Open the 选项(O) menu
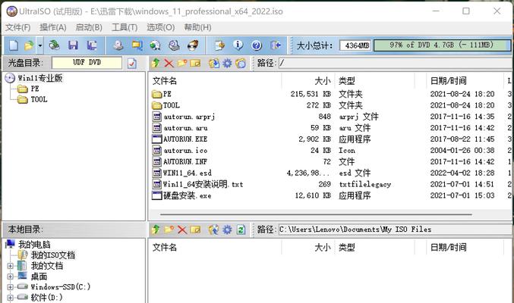The width and height of the screenshot is (514, 303). click(161, 27)
